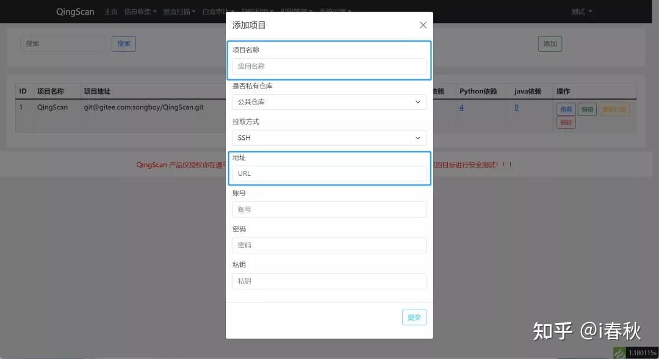Open the 信息收集 dropdown menu
This screenshot has width=659, height=359.
tap(139, 12)
